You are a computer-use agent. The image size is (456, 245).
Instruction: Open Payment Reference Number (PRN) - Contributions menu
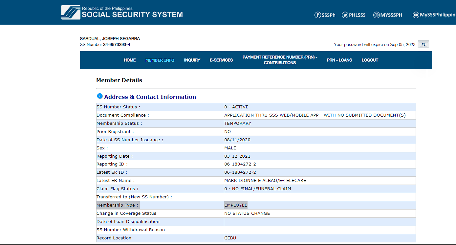click(x=280, y=60)
